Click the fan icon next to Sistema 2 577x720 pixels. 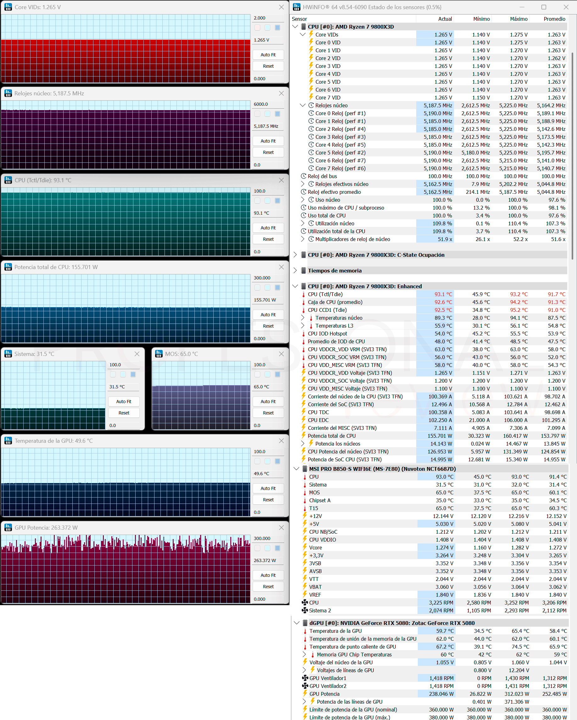pyautogui.click(x=305, y=610)
